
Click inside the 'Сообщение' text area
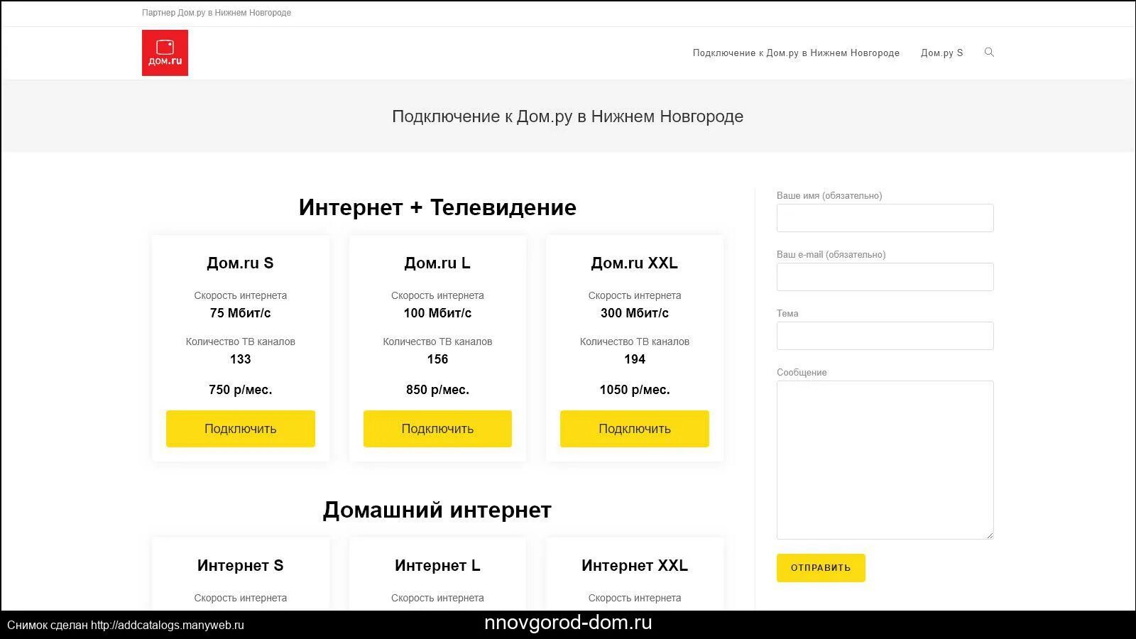pyautogui.click(x=885, y=460)
